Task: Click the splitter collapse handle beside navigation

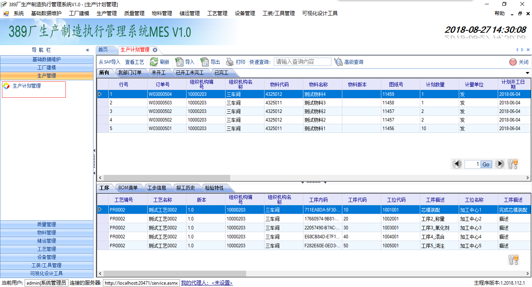Action: 94,162
